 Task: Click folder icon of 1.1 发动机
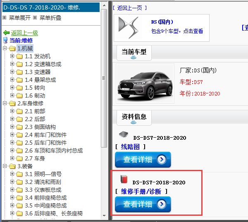[19, 56]
